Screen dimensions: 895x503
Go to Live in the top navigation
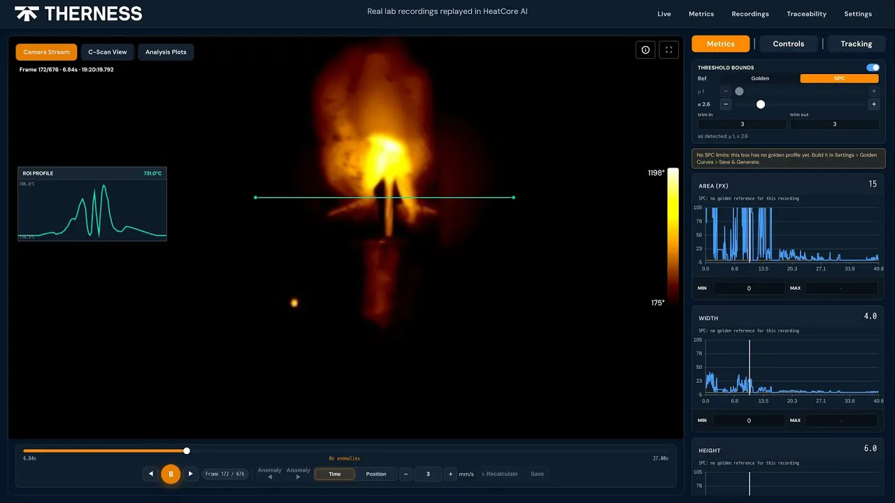[664, 14]
